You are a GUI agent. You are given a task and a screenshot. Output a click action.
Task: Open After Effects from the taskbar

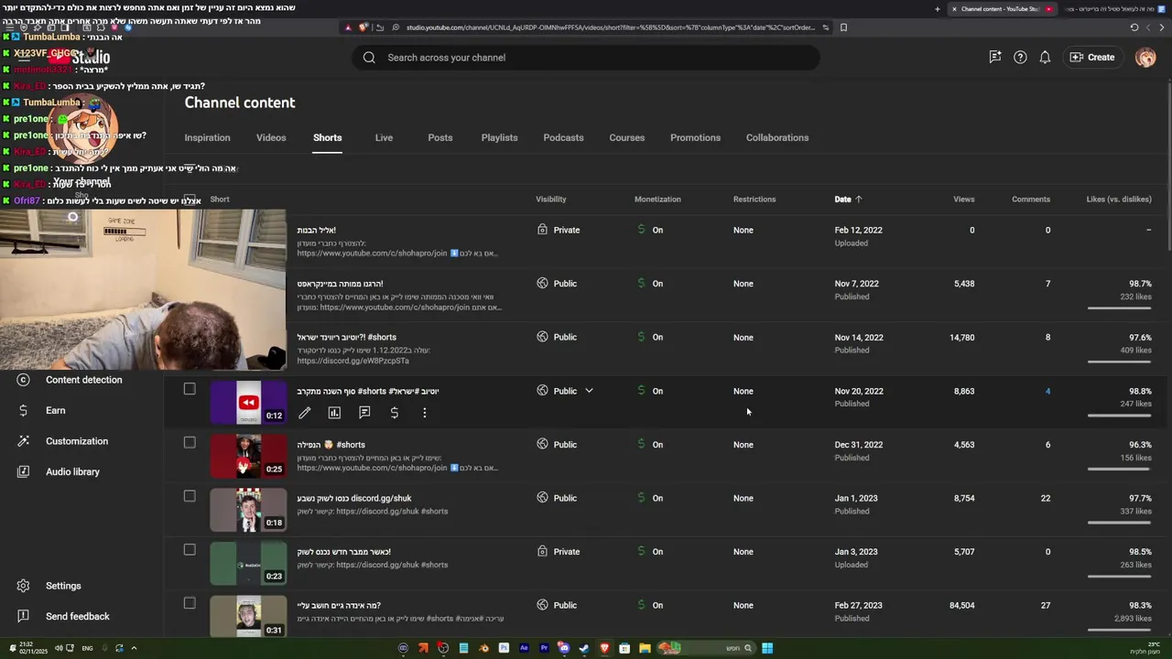coord(524,648)
